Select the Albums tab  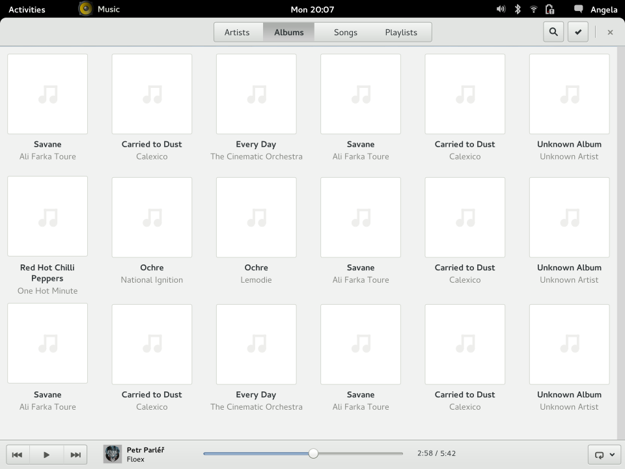click(288, 33)
